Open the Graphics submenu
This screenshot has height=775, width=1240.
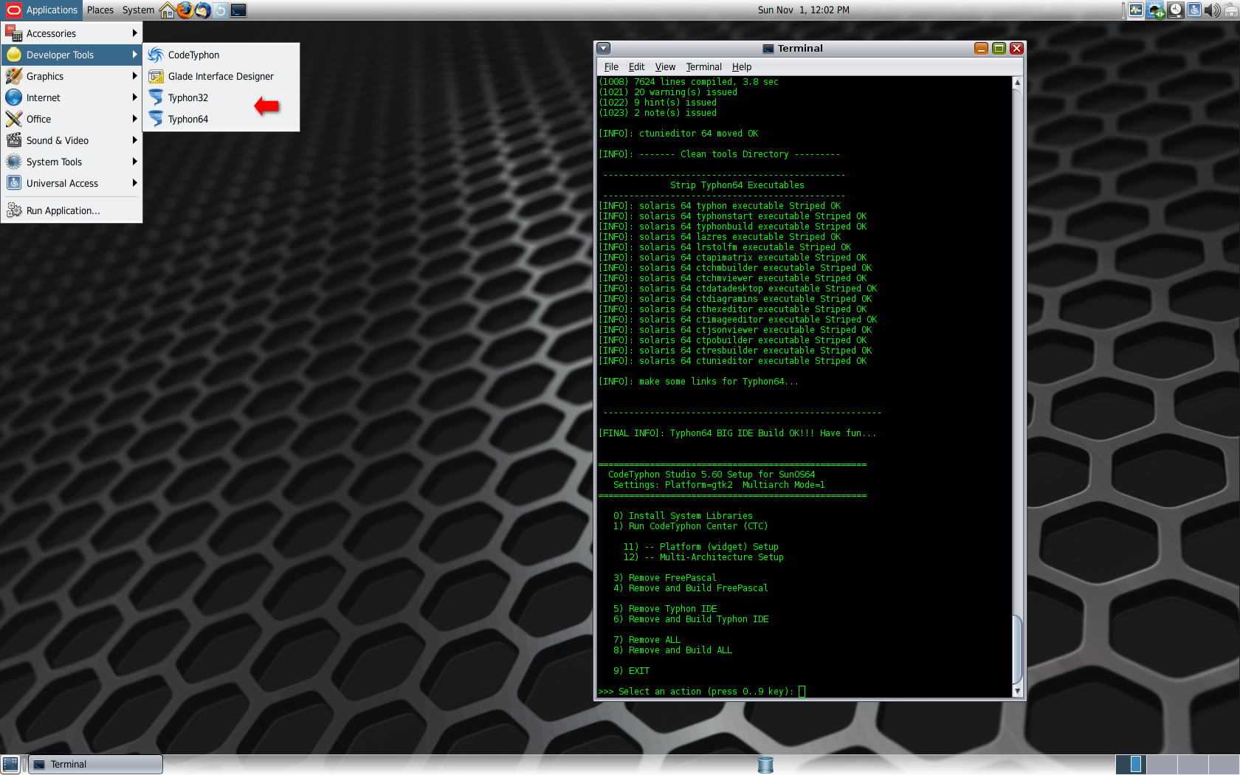click(72, 76)
